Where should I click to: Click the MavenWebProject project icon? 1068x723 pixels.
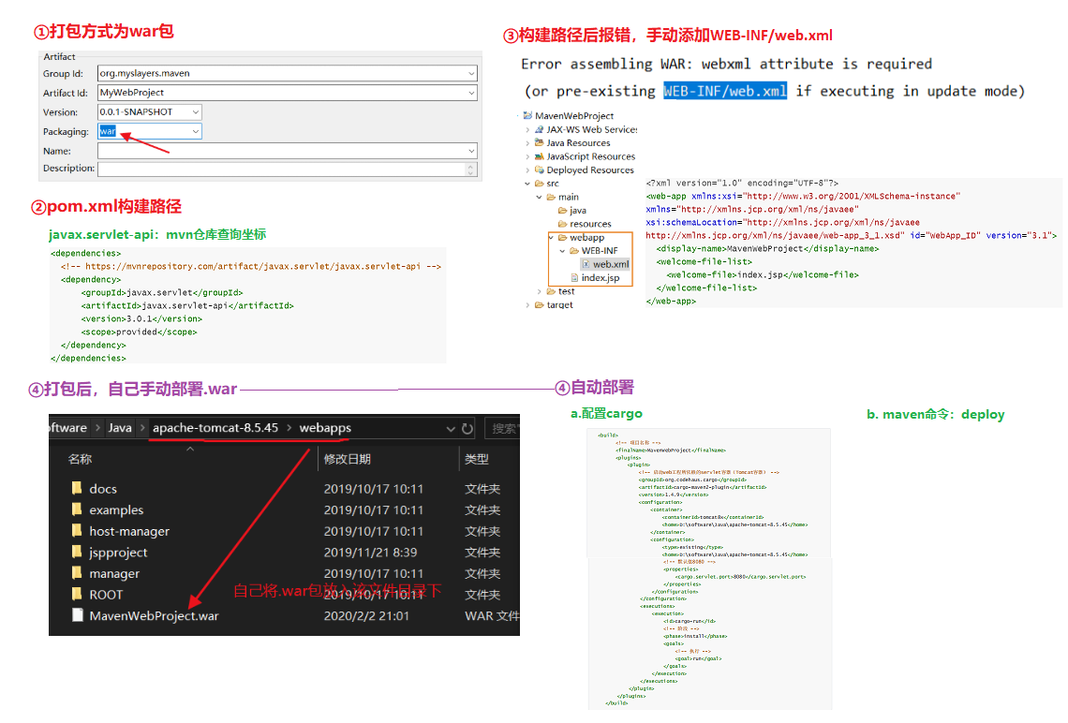(x=527, y=116)
